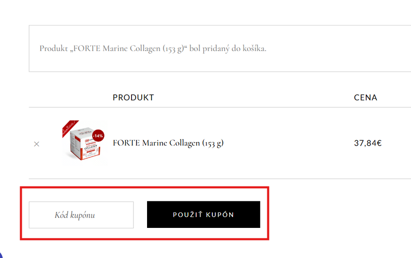
Task: Focus the Kód kupónu input field
Action: (81, 215)
